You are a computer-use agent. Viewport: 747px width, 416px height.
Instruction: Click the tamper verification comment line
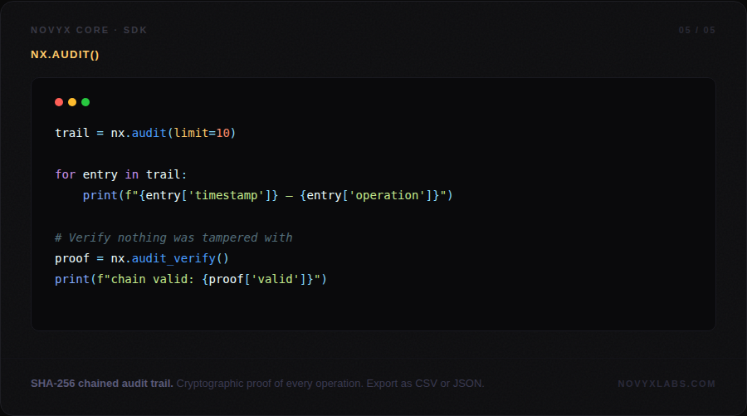point(173,237)
